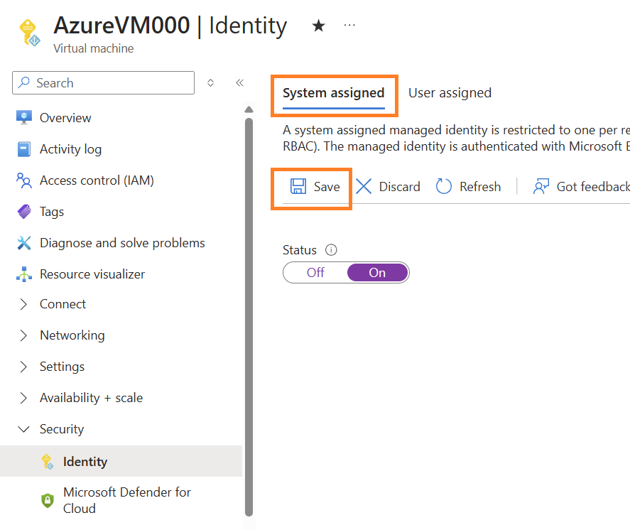Click into the sidebar Search field

103,83
